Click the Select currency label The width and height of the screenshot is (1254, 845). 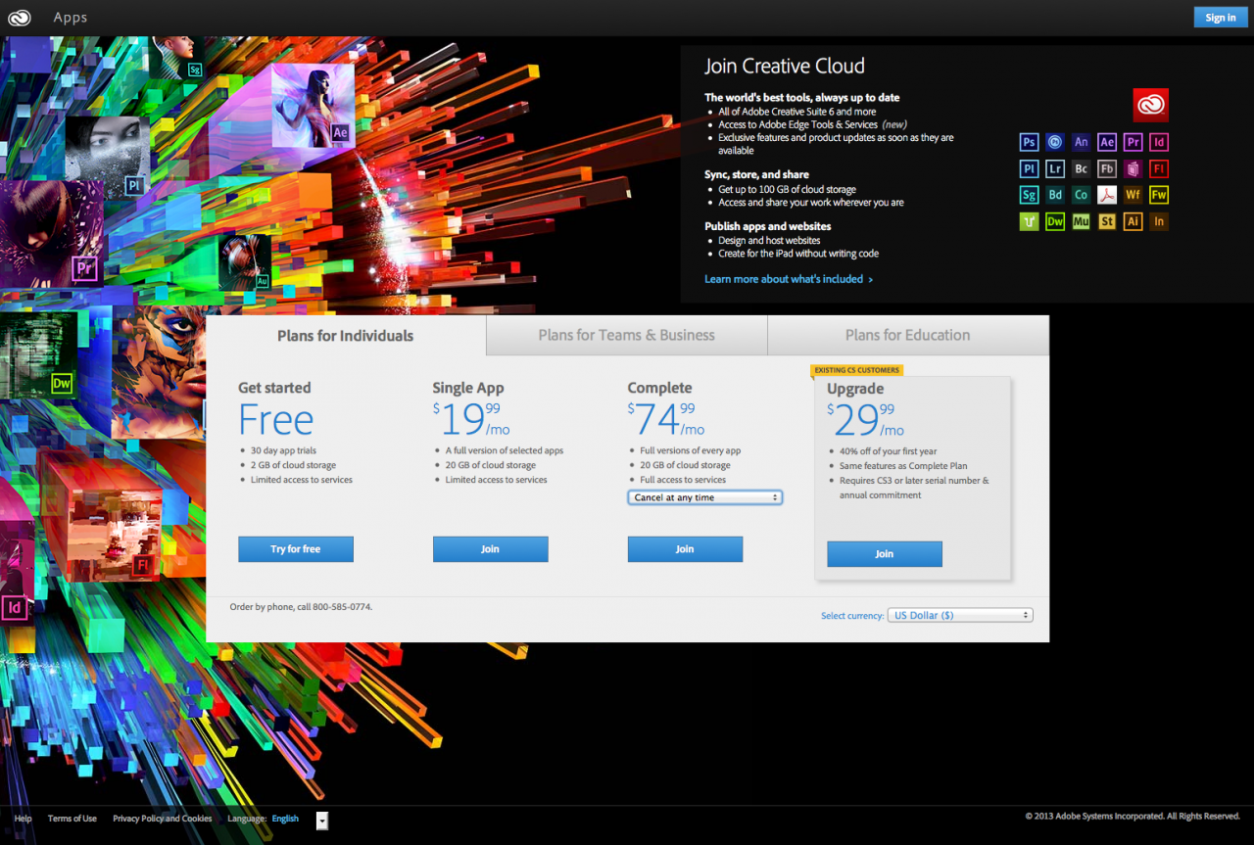852,616
